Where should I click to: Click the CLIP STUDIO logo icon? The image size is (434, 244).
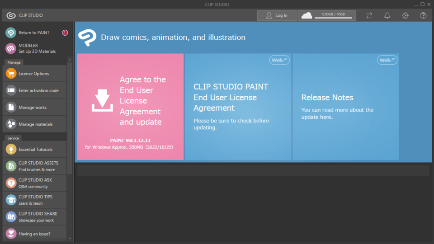(11, 15)
